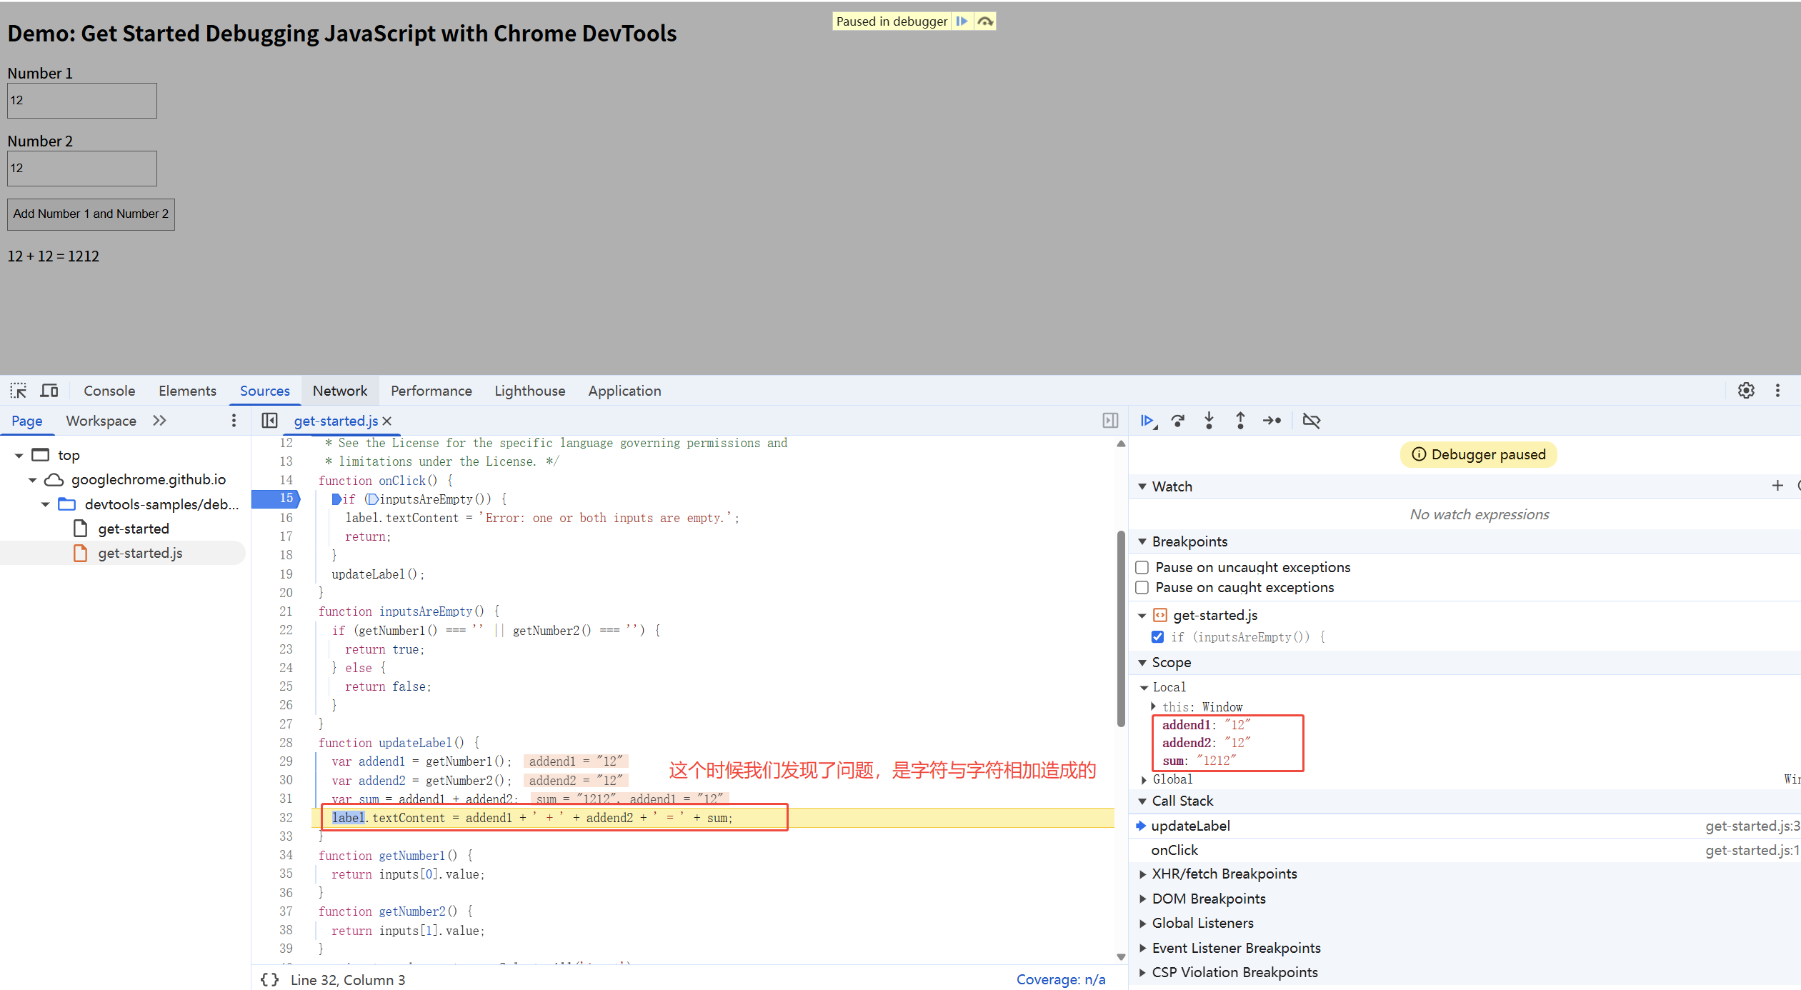The height and width of the screenshot is (990, 1801).
Task: Uncheck the inputsAreEmpty breakpoint checkbox
Action: coord(1157,636)
